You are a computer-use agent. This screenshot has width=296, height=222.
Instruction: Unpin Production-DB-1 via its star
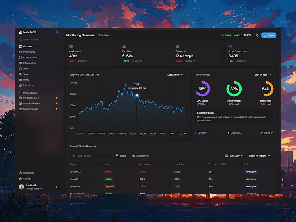[57, 98]
